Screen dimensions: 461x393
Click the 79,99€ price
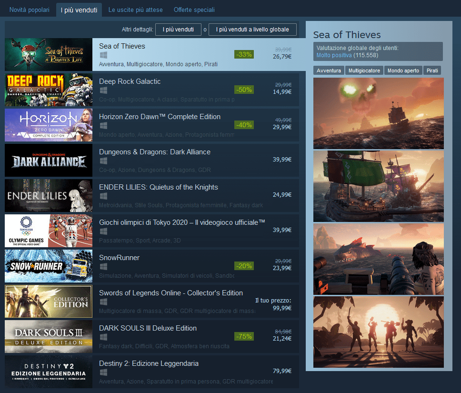click(282, 371)
